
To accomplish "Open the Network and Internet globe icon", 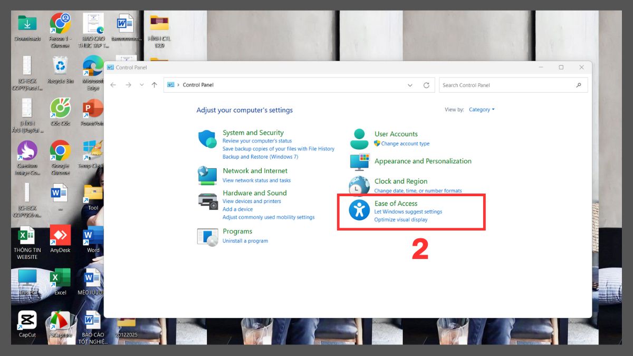I will pyautogui.click(x=207, y=175).
